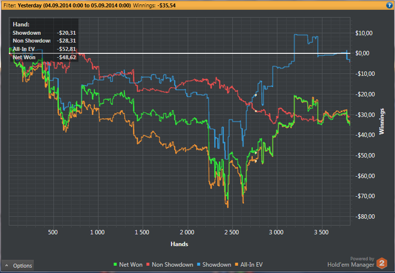Click the $10,00 y-axis label

click(364, 33)
